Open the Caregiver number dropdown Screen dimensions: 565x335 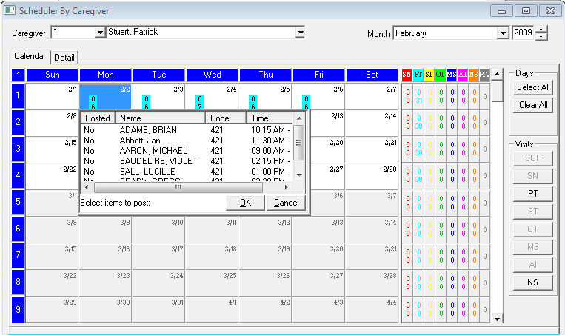tap(100, 33)
